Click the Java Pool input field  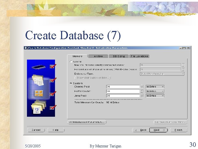[x=123, y=96]
